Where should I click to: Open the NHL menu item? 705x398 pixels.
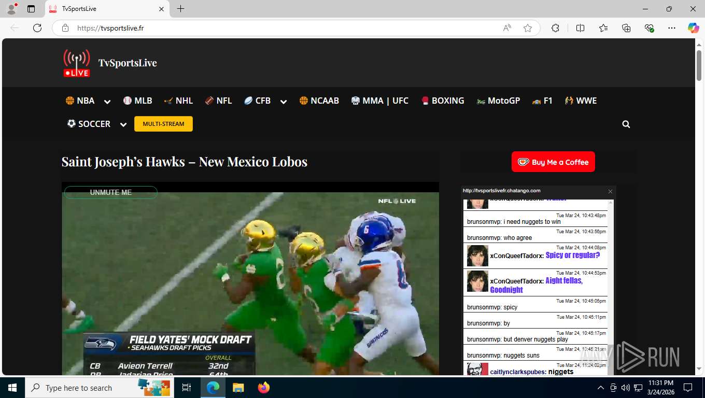pos(178,101)
